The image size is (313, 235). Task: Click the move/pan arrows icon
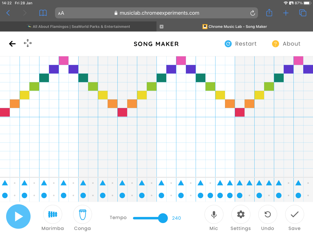[x=28, y=43]
